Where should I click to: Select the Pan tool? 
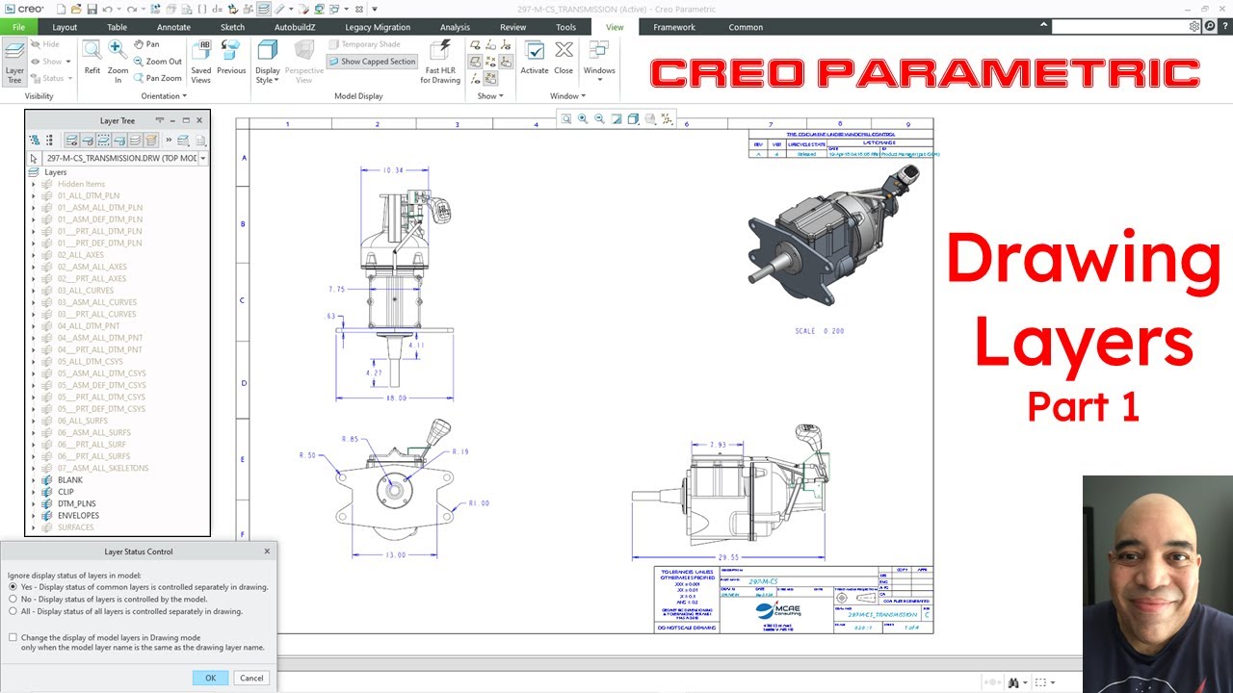coord(146,44)
